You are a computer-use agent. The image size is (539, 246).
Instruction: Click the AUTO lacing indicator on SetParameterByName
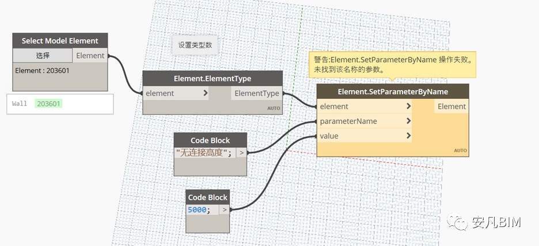(460, 151)
